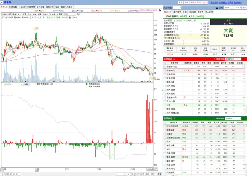Click the bottom search input box
The height and width of the screenshot is (176, 247).
tap(120, 174)
